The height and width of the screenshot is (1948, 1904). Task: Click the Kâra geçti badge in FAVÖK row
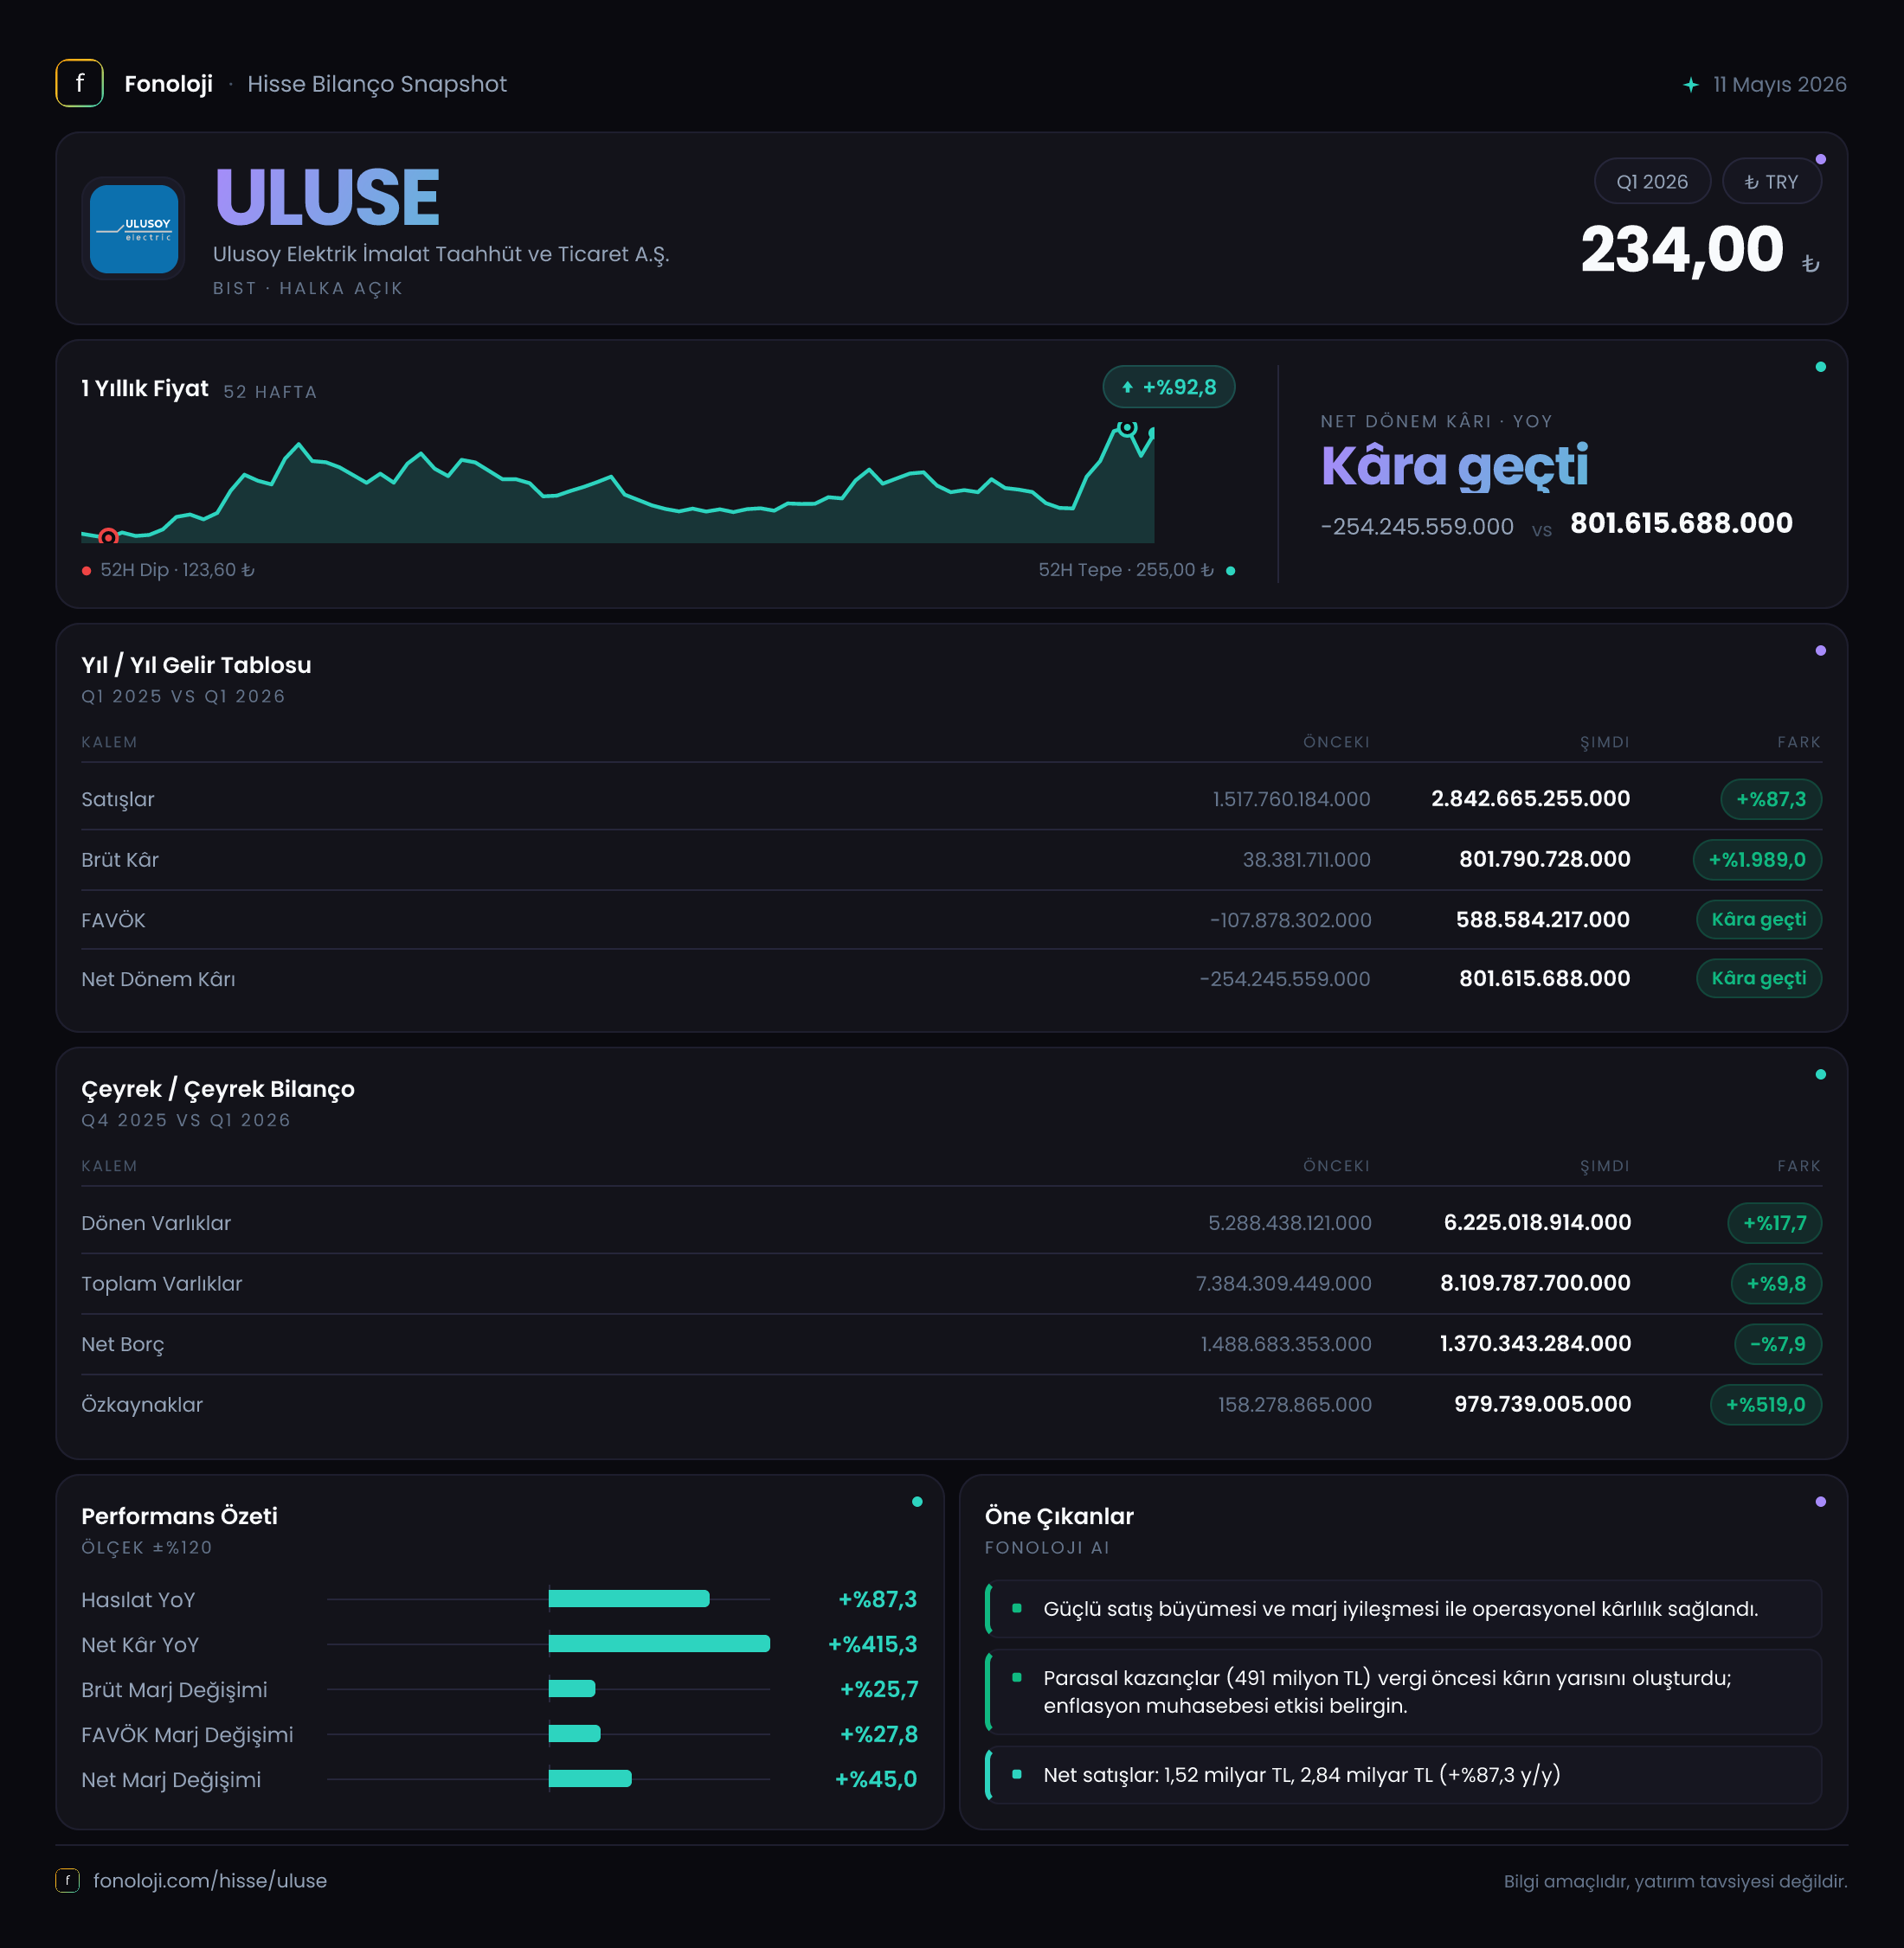click(1758, 920)
